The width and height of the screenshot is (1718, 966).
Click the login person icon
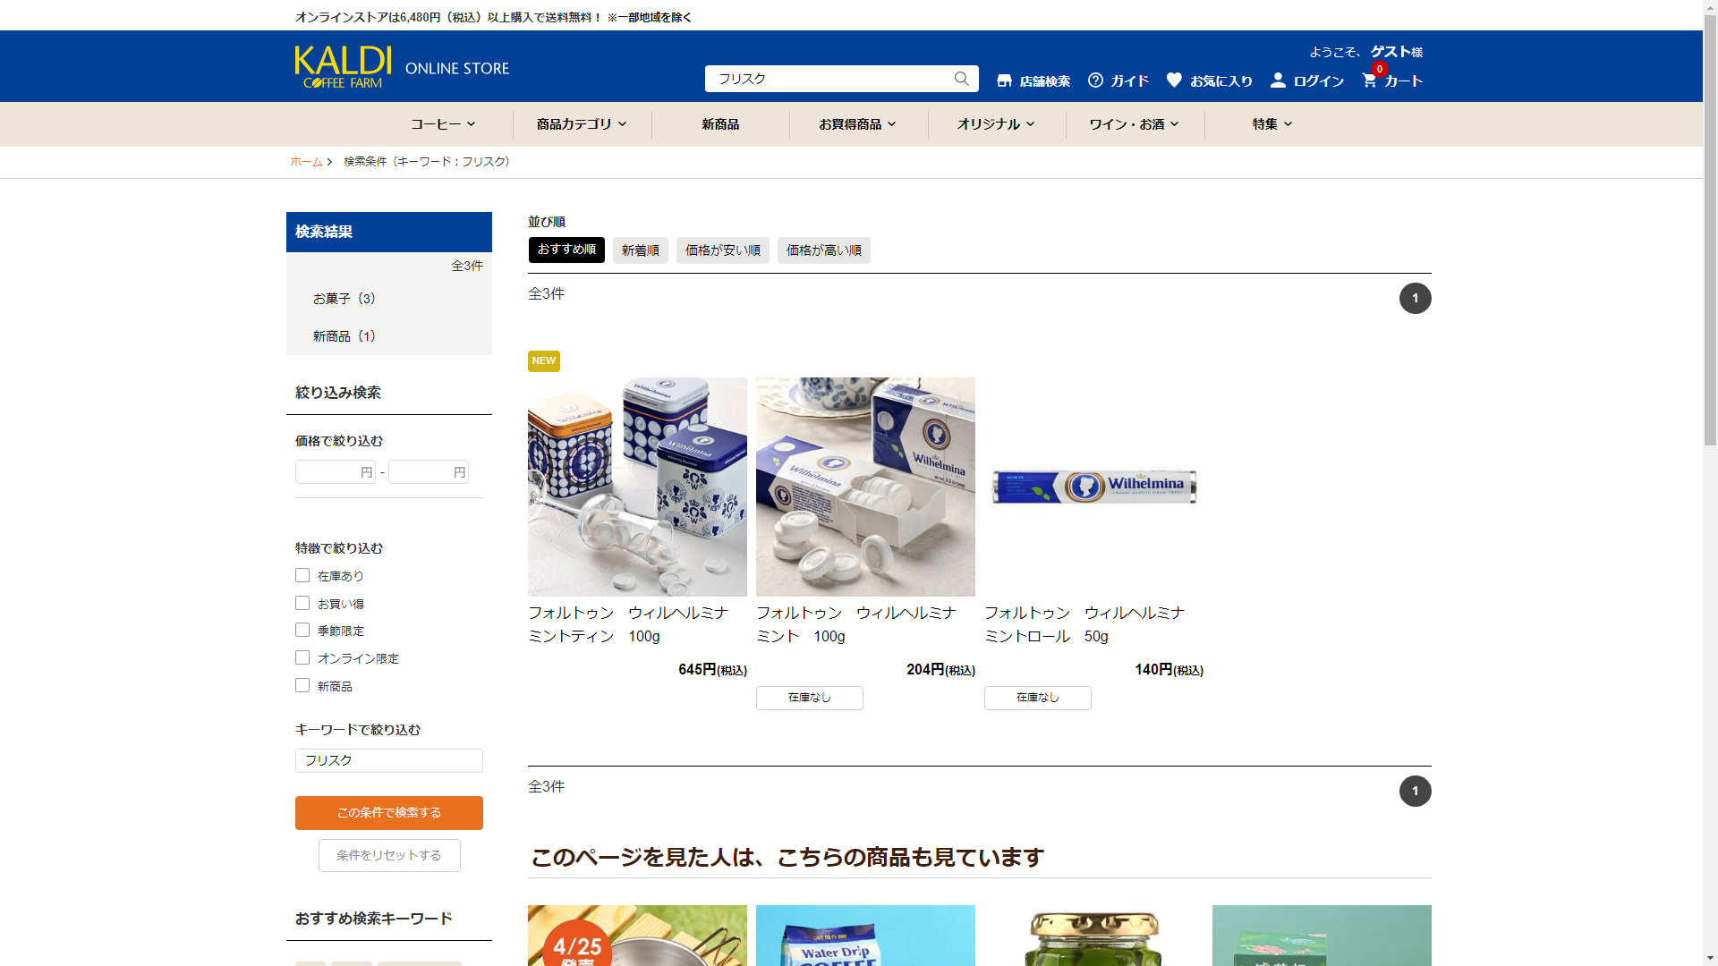click(1278, 80)
